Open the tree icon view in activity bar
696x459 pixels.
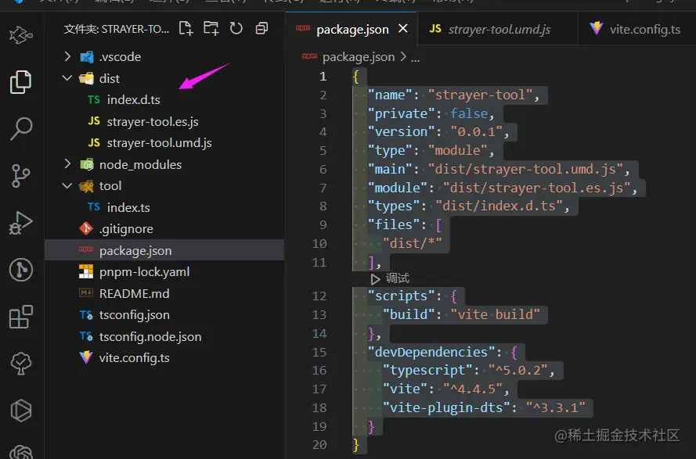point(21,364)
